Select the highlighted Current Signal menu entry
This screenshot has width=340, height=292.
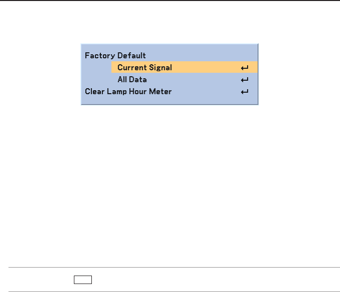click(x=144, y=68)
